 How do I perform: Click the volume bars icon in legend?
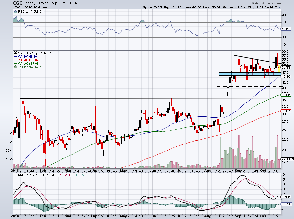tap(16, 67)
